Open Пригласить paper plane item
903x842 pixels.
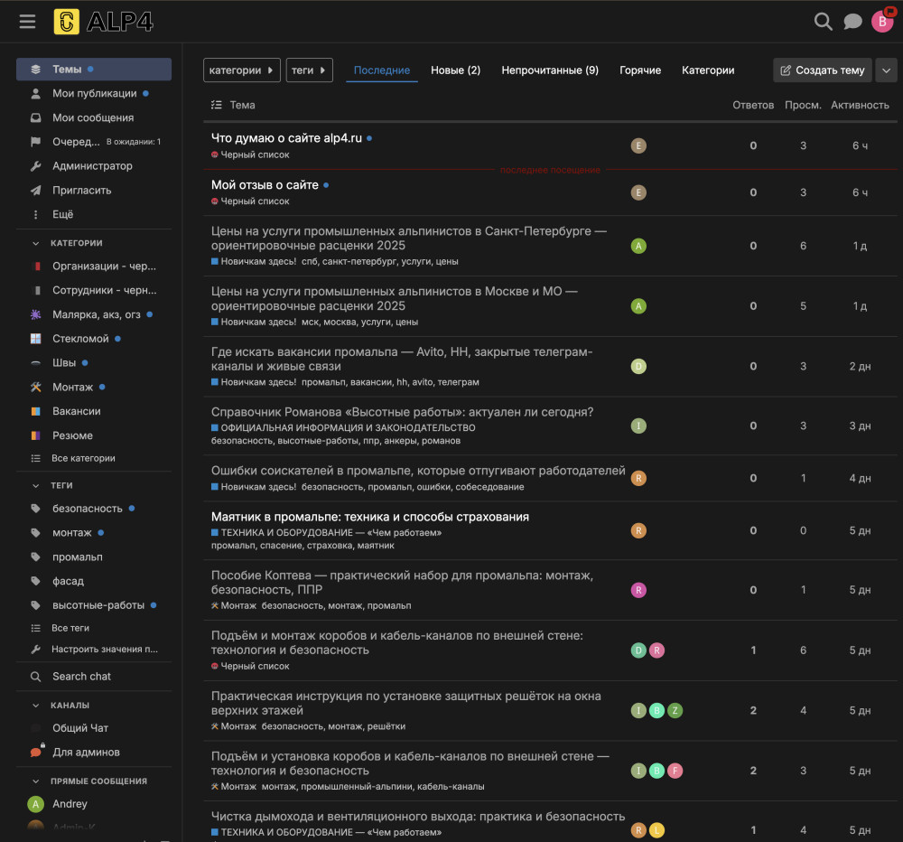(x=81, y=191)
